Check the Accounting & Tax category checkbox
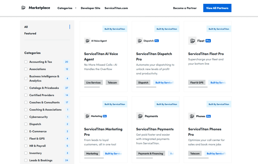The height and width of the screenshot is (164, 258). [x=26, y=62]
